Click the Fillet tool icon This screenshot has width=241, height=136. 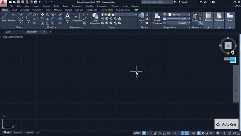coord(53,19)
